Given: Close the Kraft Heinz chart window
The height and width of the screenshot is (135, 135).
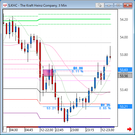Looking at the screenshot, I should [x=128, y=5].
